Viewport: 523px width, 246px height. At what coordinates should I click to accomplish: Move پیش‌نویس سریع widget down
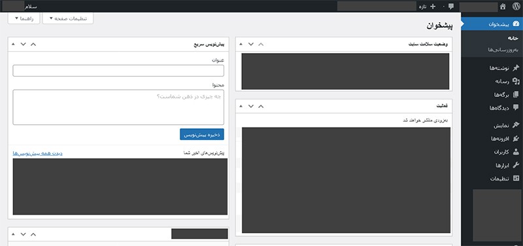pyautogui.click(x=23, y=44)
